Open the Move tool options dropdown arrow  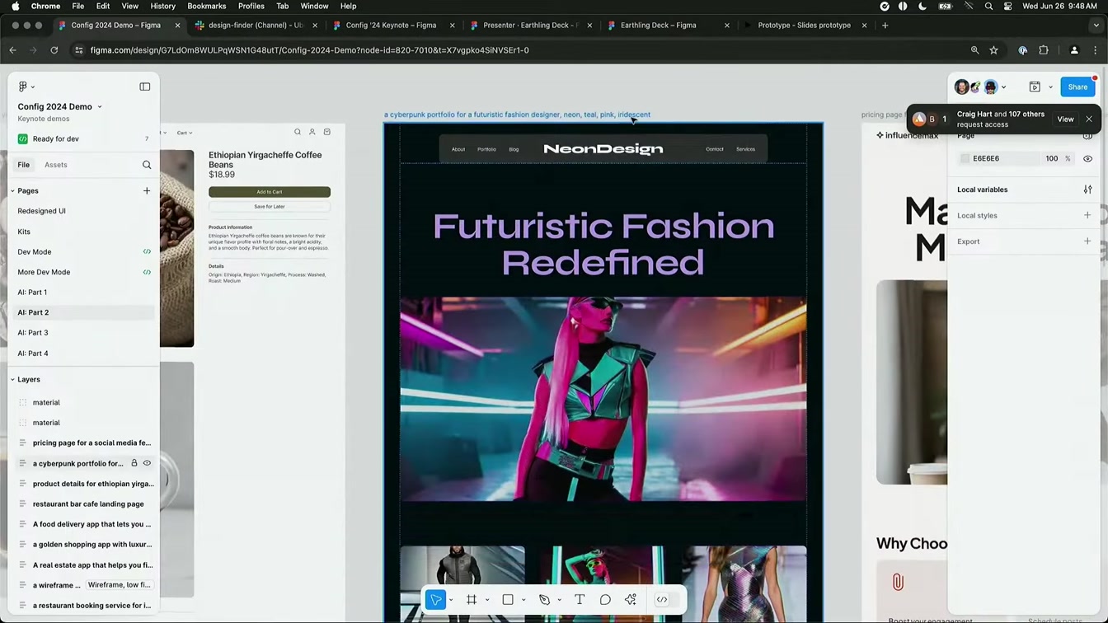coord(451,601)
